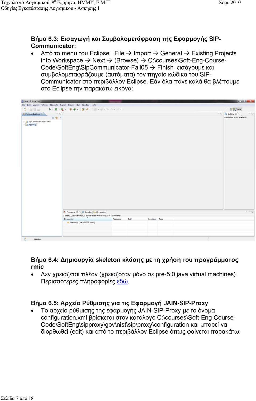Open the Source menu
This screenshot has height=401, width=256.
pyautogui.click(x=36, y=105)
